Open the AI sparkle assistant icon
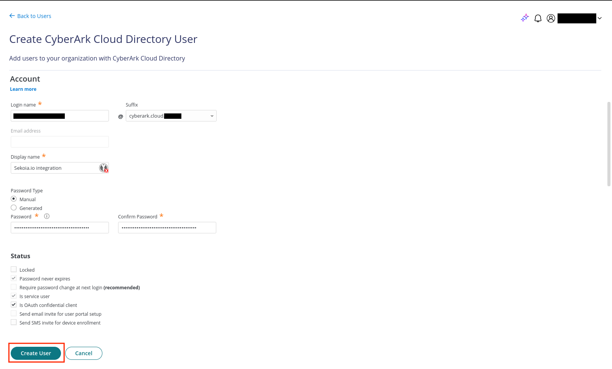 point(525,18)
